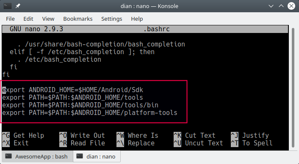The width and height of the screenshot is (299, 164).
Task: Click the .bashrc filename in nano header
Action: pos(157,29)
